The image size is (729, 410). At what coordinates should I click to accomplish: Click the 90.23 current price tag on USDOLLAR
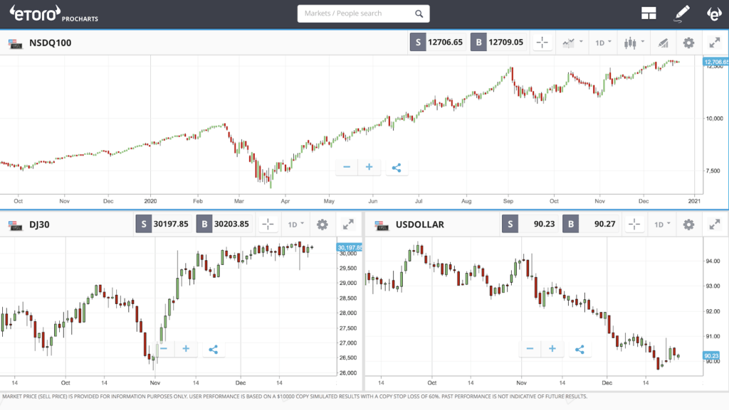click(711, 356)
